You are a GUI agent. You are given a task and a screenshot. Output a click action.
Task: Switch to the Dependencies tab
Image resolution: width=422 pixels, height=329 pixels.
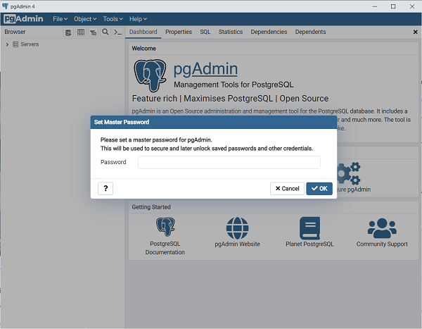[x=269, y=32]
